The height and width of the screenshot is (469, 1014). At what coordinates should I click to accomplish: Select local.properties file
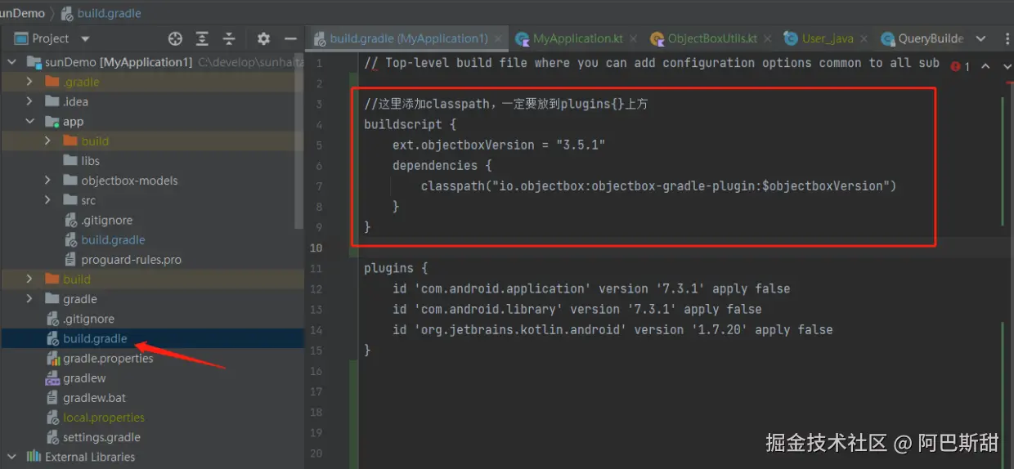coord(103,418)
